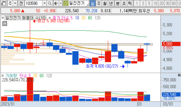181x107 pixels.
Task: Switch to 월 monthly chart period
Action: pyautogui.click(x=105, y=3)
